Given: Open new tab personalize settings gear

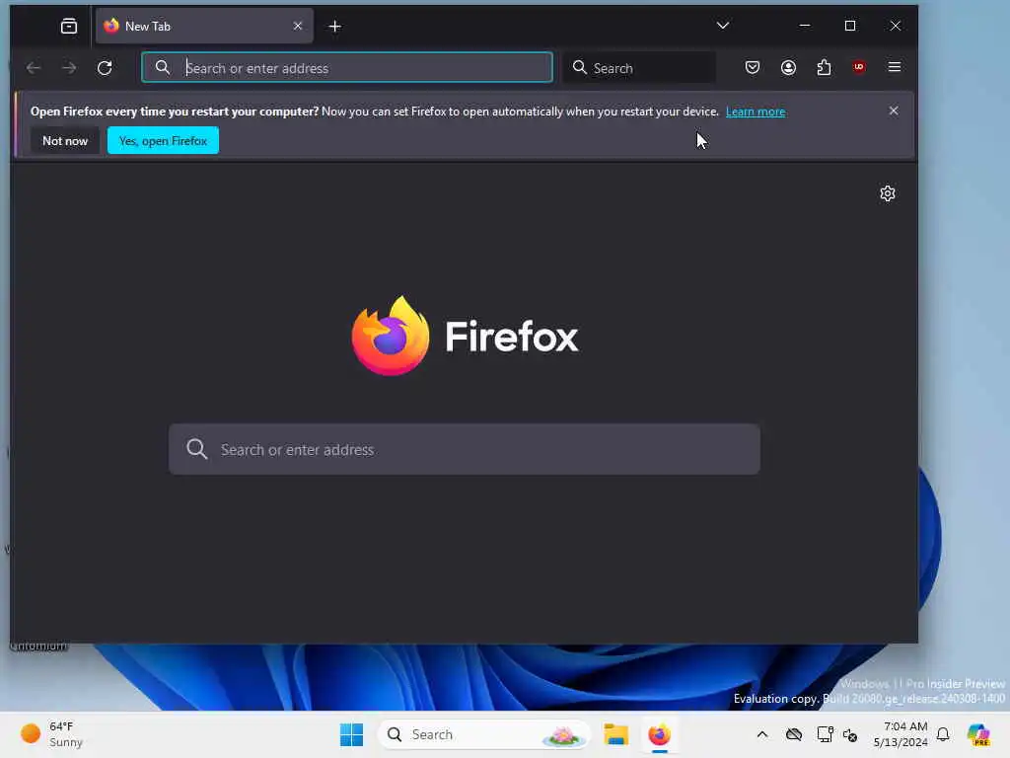Looking at the screenshot, I should [x=888, y=193].
